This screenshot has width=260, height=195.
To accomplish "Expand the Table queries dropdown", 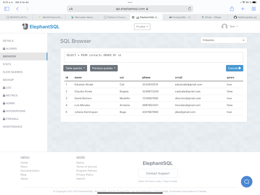I will coord(75,68).
